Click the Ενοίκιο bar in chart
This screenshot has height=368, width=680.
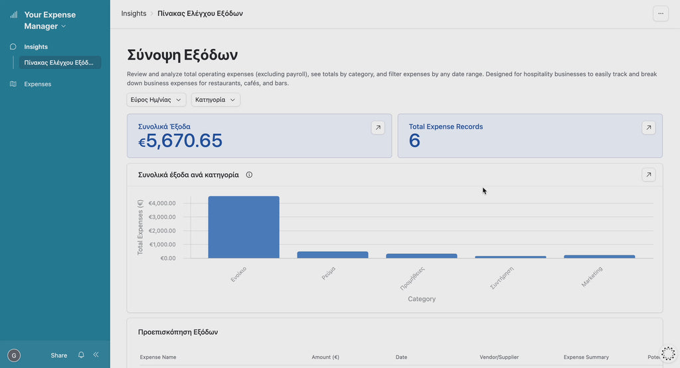244,227
